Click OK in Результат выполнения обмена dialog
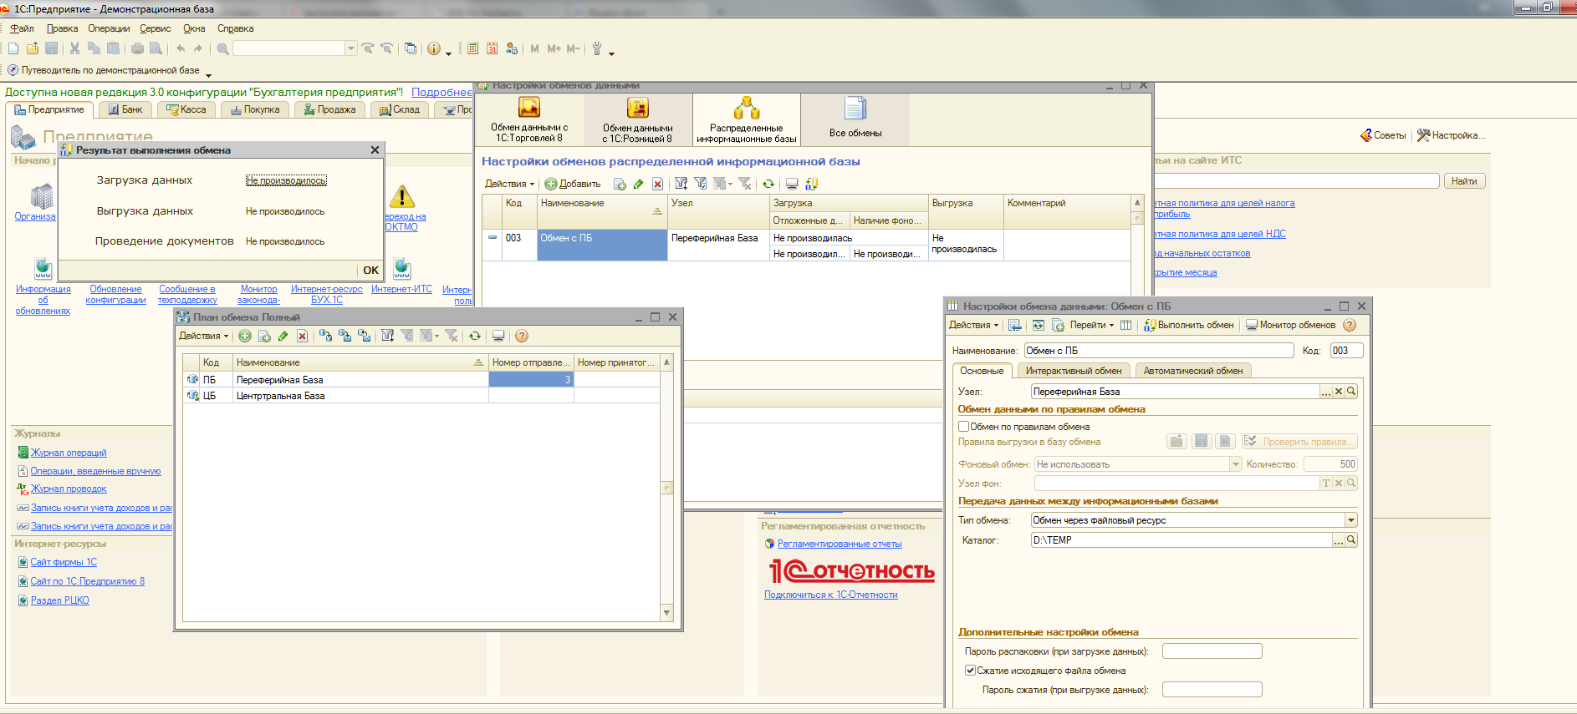The image size is (1577, 714). tap(370, 270)
